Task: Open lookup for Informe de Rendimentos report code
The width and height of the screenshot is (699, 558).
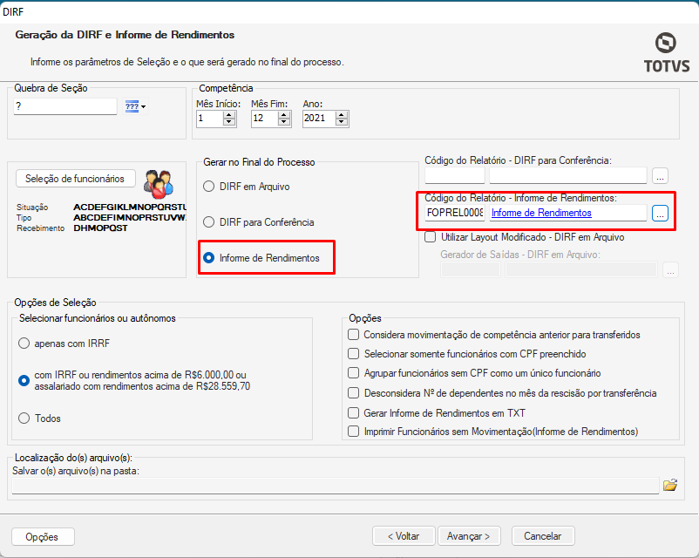Action: click(x=660, y=214)
